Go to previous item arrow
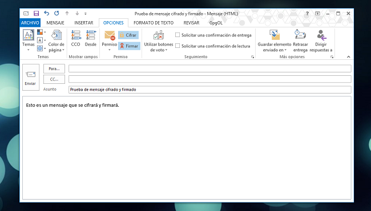 click(67, 14)
